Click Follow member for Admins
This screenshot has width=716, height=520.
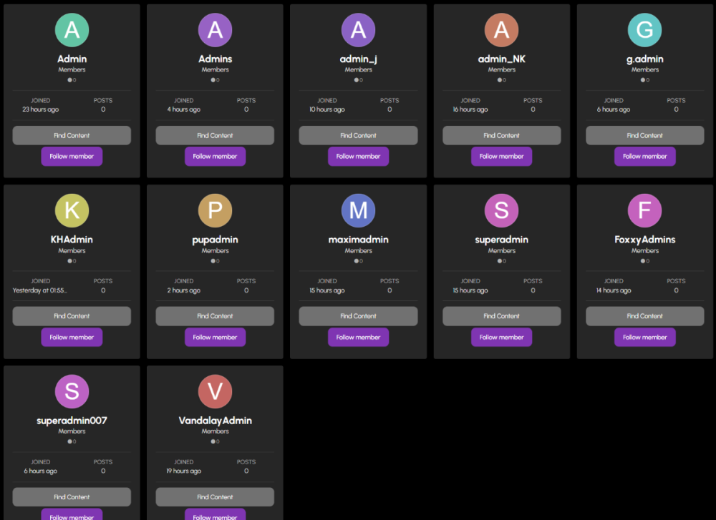click(x=215, y=156)
